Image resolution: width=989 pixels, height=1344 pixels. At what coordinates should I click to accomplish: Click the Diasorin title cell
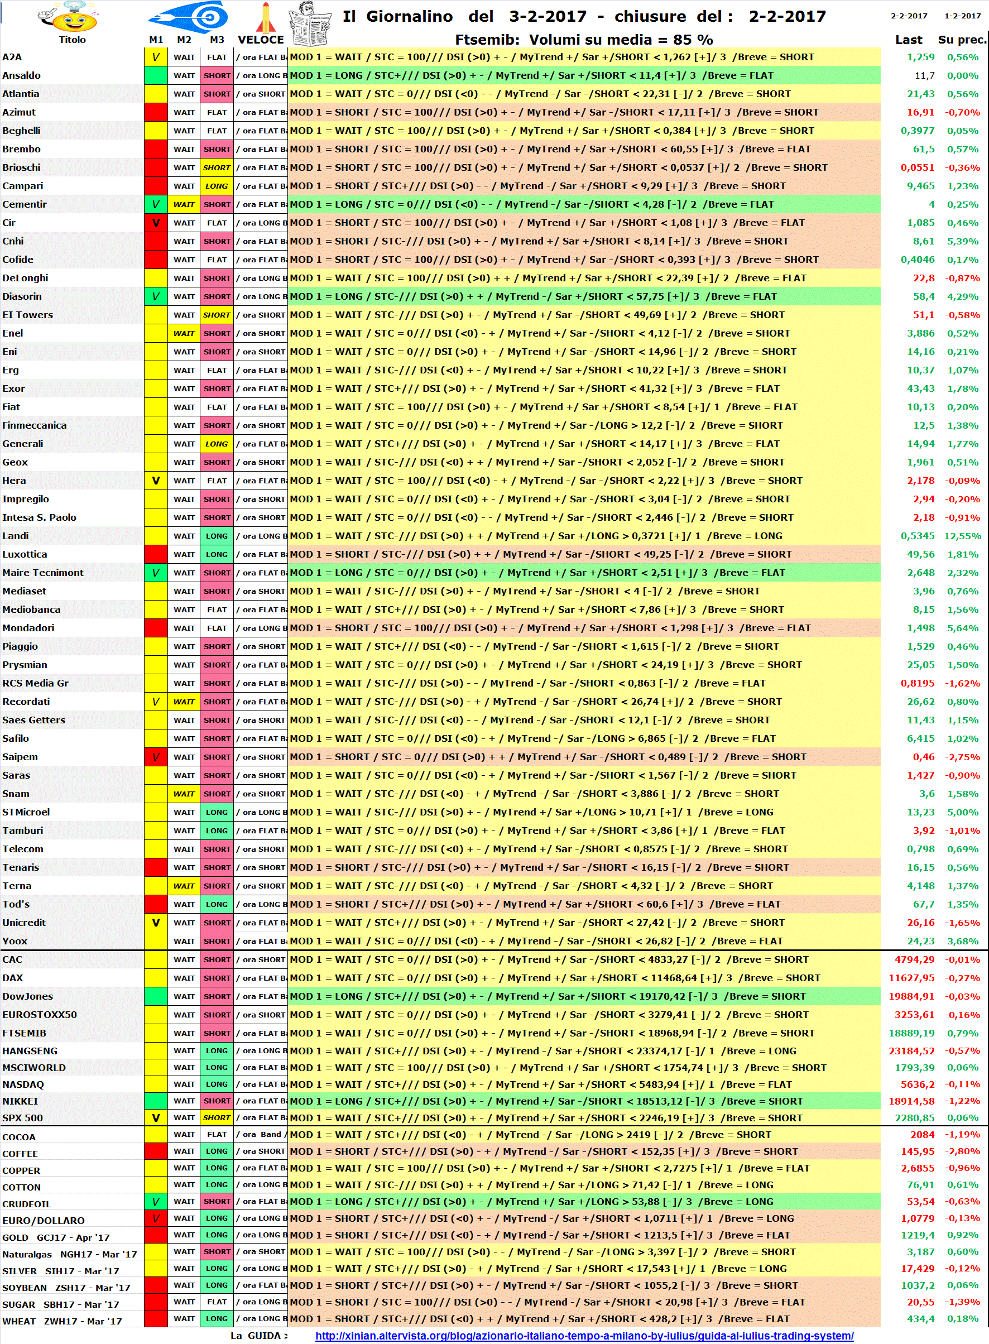click(72, 296)
